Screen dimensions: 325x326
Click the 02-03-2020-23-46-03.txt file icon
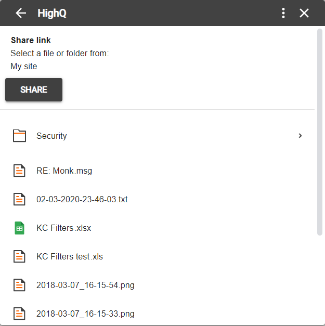(19, 199)
